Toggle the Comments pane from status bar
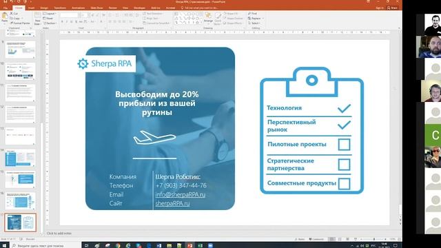Image resolution: width=441 pixels, height=248 pixels. pos(316,239)
